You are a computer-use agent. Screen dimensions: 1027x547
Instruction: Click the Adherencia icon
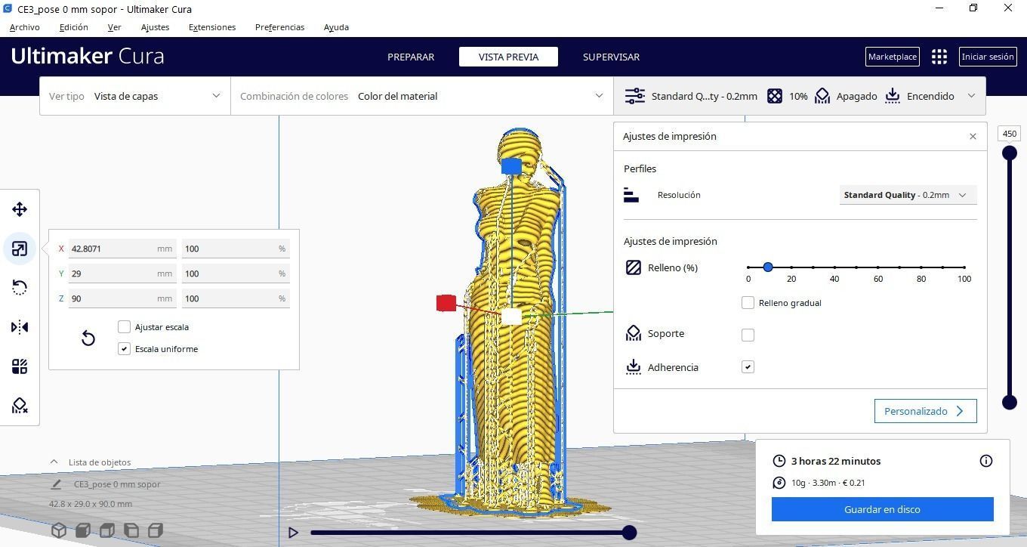[x=634, y=367]
